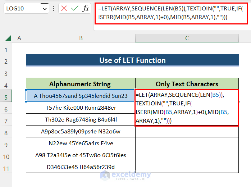
Task: Select cell containing 'T57he Kite000 Runn2848er'
Action: click(x=81, y=108)
